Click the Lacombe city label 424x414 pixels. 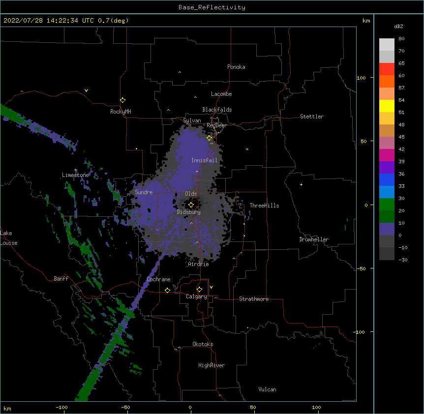[x=221, y=94]
